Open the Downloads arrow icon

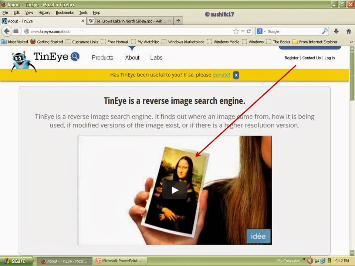336,31
